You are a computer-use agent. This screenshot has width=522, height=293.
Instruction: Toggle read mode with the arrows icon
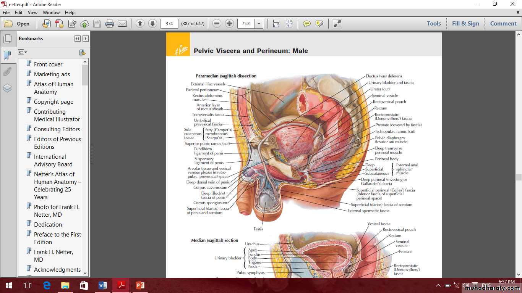click(x=337, y=24)
